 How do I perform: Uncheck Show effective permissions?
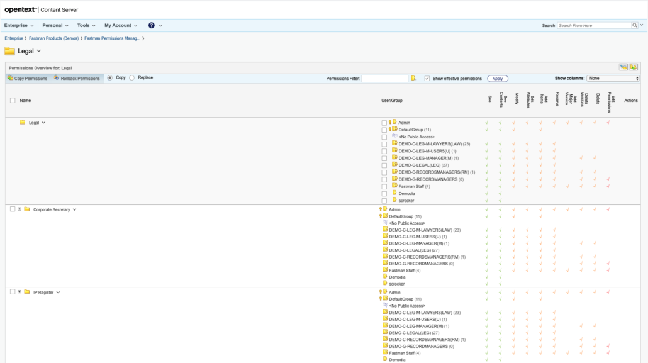[427, 79]
